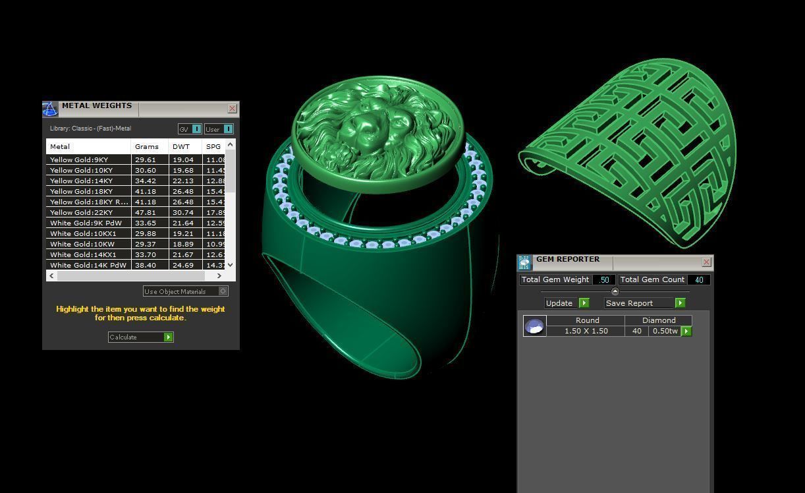Click the DWT column header
The width and height of the screenshot is (805, 493).
tap(186, 146)
